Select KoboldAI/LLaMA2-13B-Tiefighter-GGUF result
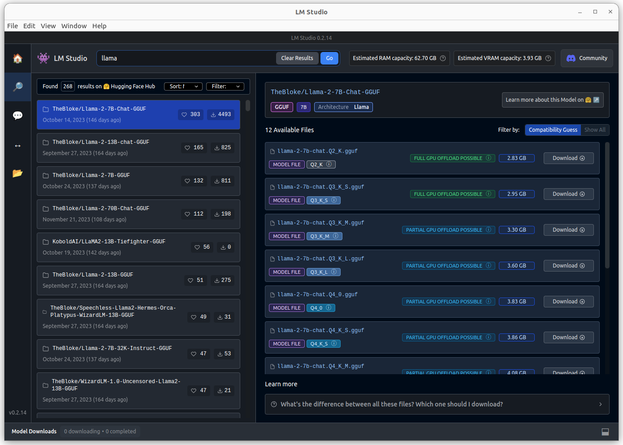 coord(138,247)
